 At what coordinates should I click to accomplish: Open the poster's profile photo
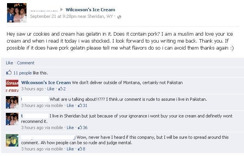[x=17, y=13]
